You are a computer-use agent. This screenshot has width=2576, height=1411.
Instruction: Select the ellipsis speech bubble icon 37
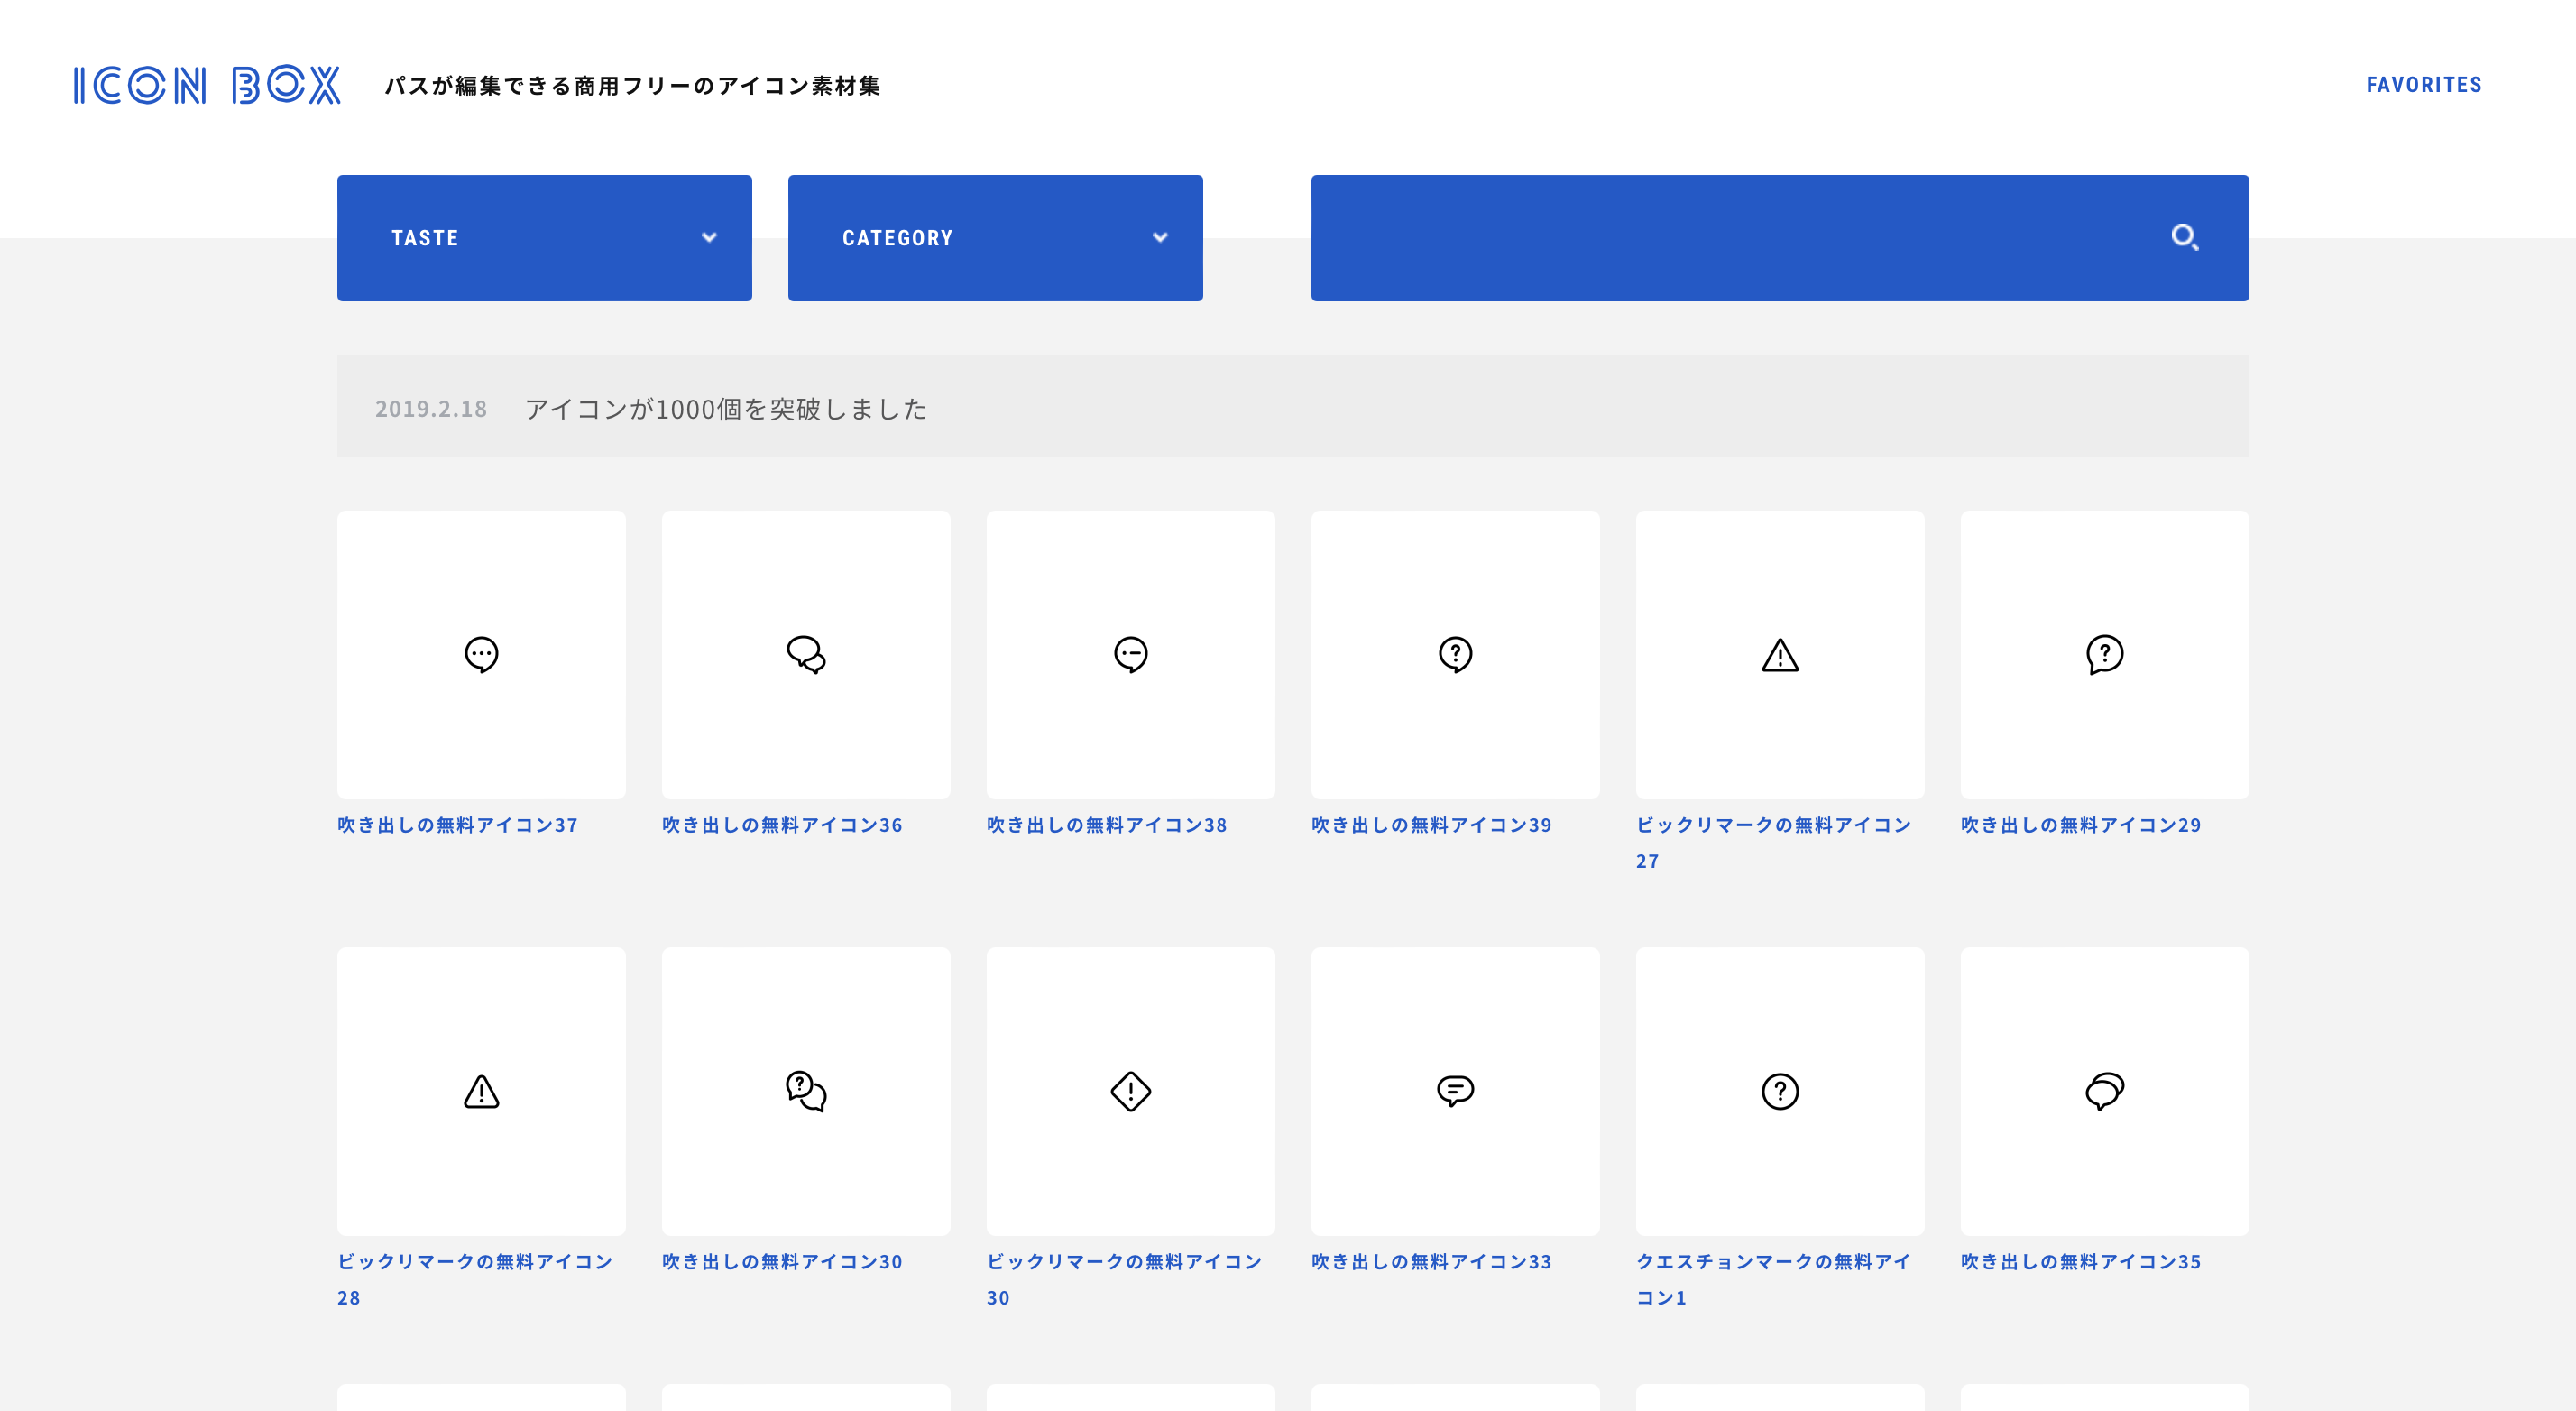[481, 655]
